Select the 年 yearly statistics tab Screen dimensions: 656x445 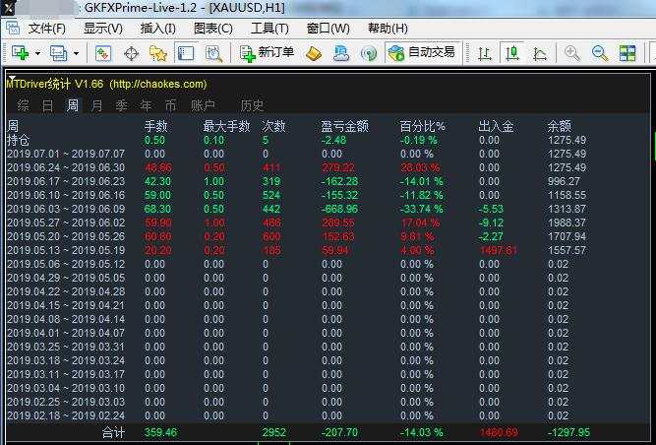[146, 105]
